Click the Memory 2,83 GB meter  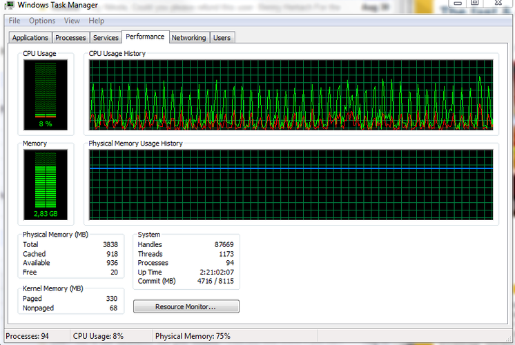click(46, 185)
